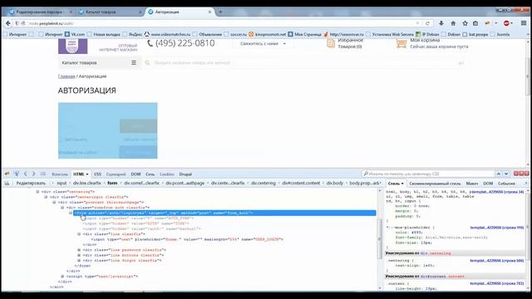Collapse the div class centering node
This screenshot has width=532, height=299.
tap(37, 192)
